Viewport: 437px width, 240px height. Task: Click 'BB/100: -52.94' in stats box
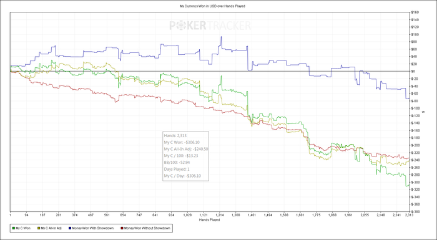(x=177, y=162)
